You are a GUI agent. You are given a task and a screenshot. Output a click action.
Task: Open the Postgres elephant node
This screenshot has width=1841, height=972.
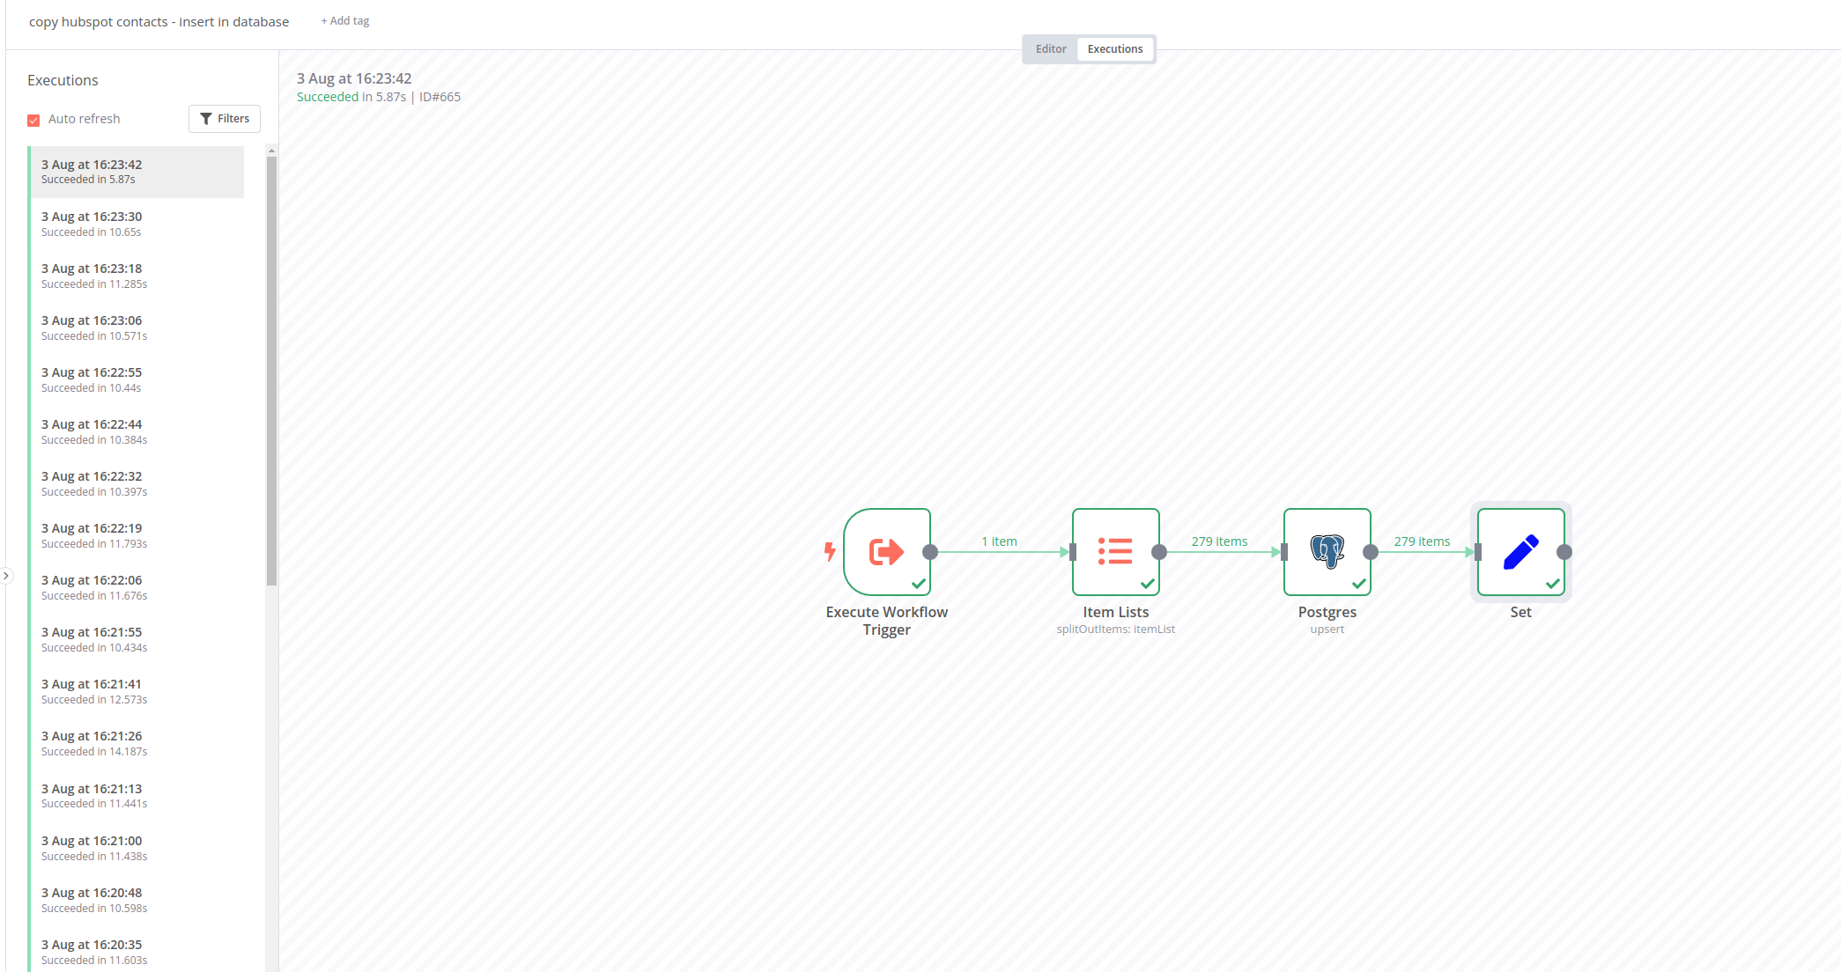coord(1327,552)
